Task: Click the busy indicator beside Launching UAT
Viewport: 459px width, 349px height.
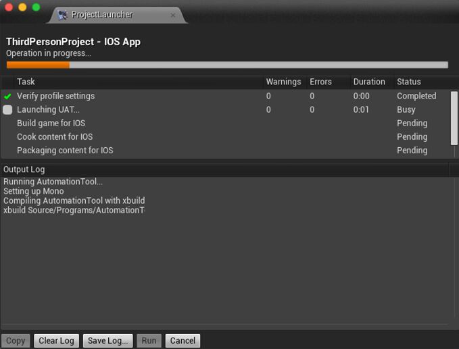Action: (7, 109)
